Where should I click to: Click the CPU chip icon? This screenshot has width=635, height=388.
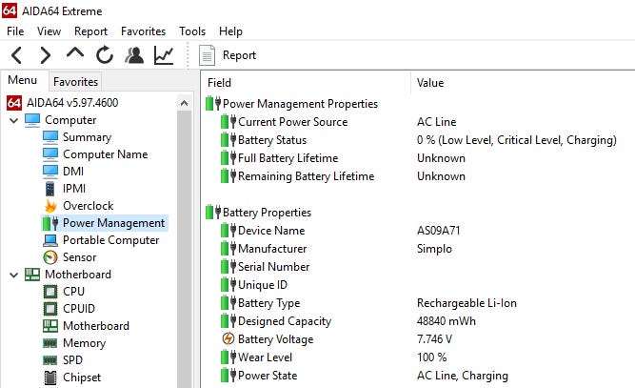(50, 292)
